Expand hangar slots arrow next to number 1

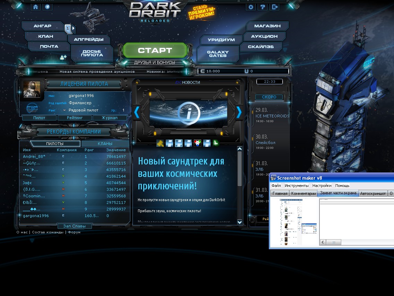74,28
